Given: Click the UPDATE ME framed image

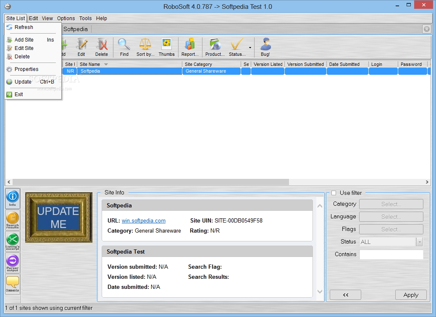Looking at the screenshot, I should [59, 217].
